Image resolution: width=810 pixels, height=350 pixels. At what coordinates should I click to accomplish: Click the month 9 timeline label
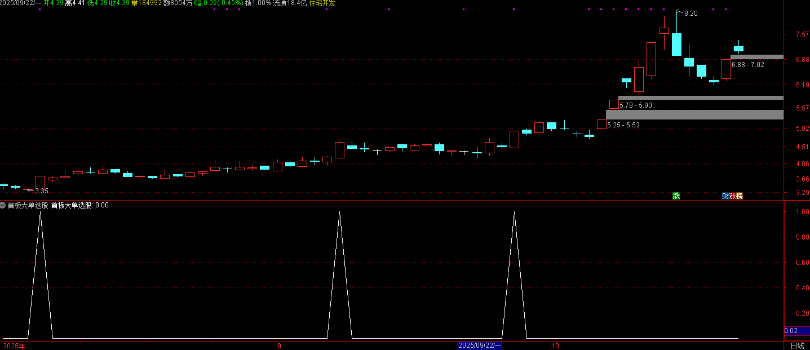coord(279,345)
